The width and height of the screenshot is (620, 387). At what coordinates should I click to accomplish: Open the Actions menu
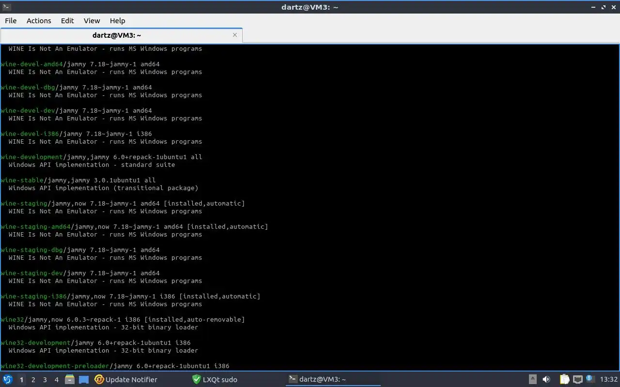tap(39, 21)
